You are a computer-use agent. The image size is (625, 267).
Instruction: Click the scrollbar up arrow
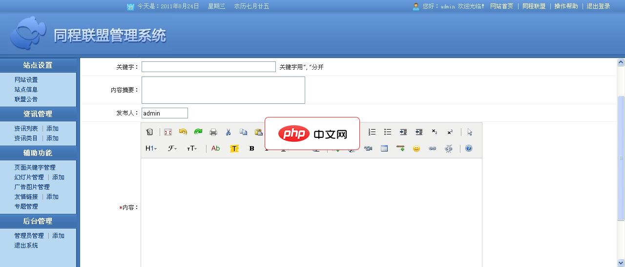[x=621, y=62]
